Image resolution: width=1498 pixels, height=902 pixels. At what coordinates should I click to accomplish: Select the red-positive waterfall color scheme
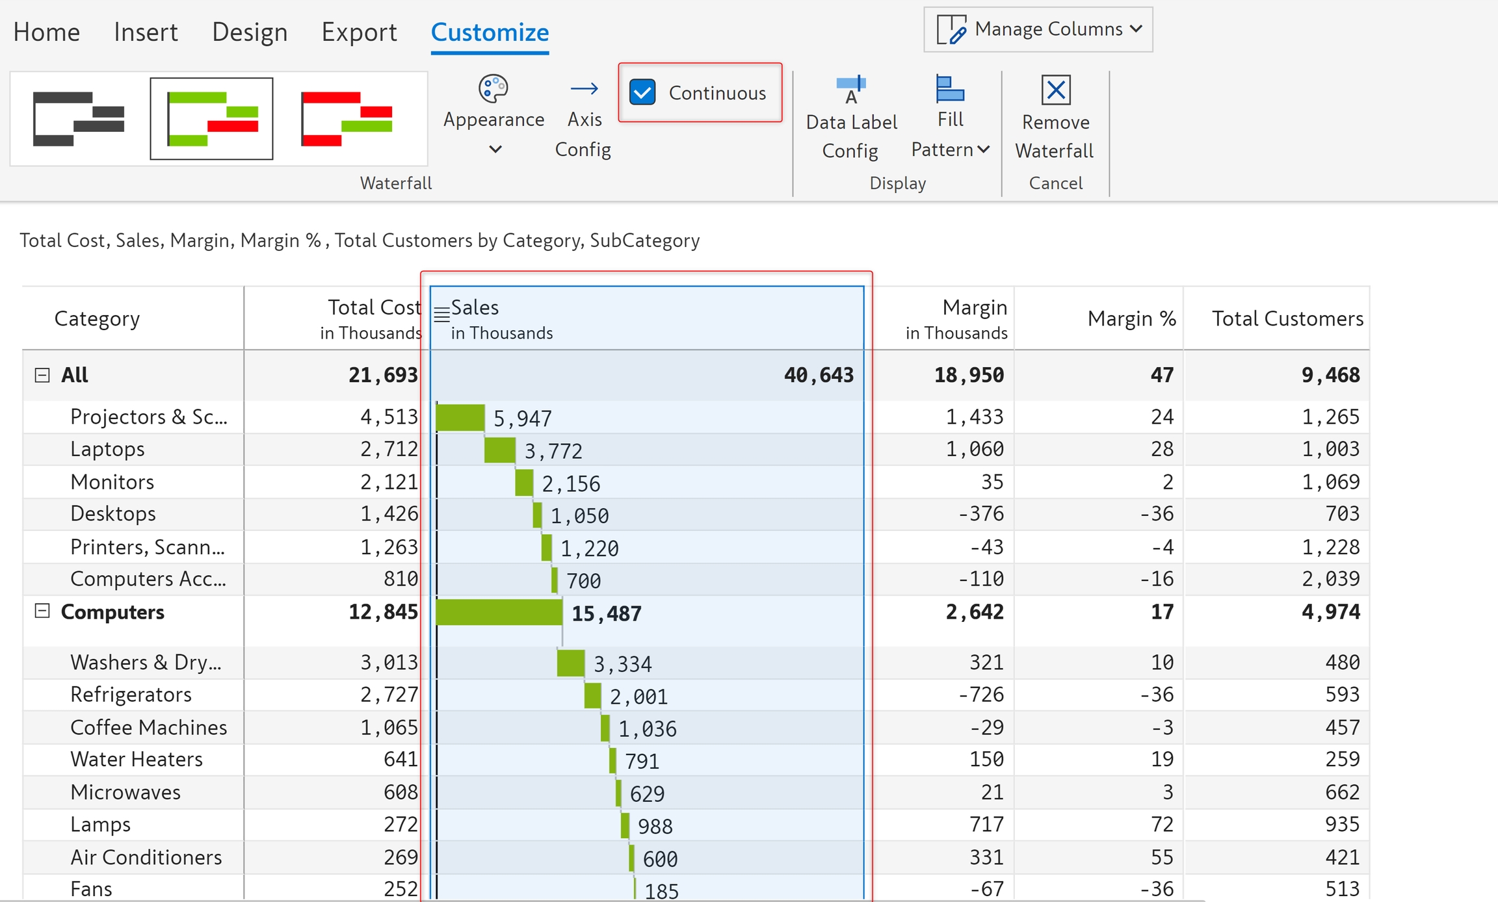[347, 118]
